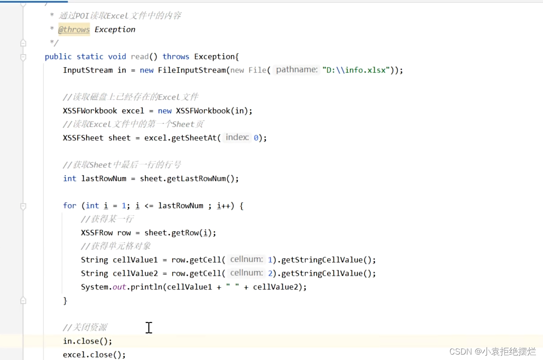Click the comment '//获取Sheet中最后一行的行号'

coord(122,165)
